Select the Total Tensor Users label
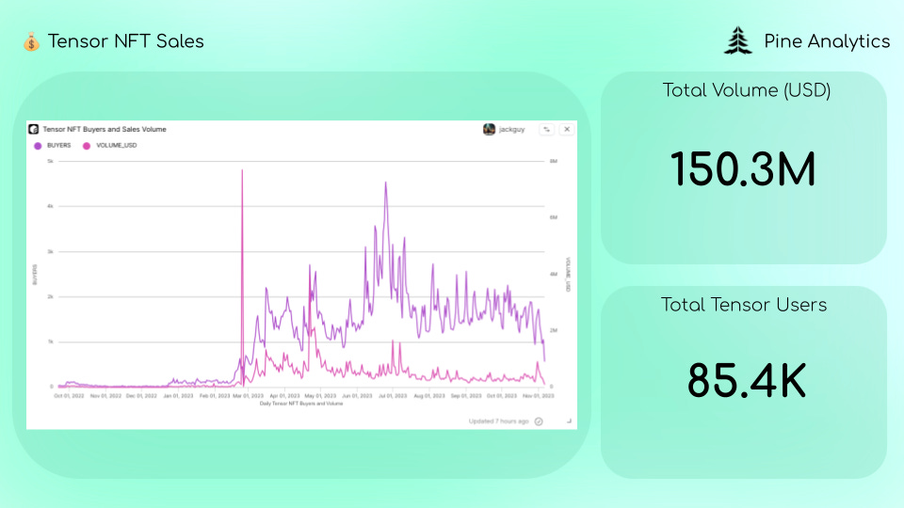Viewport: 904px width, 508px height. coord(744,305)
